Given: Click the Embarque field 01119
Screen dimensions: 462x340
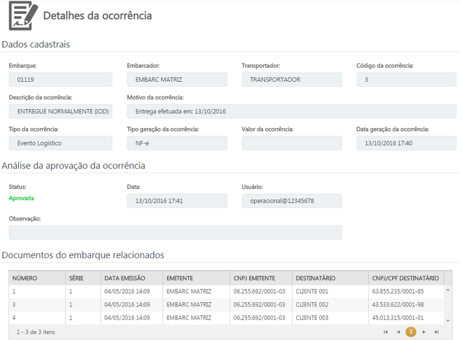Looking at the screenshot, I should pos(60,80).
